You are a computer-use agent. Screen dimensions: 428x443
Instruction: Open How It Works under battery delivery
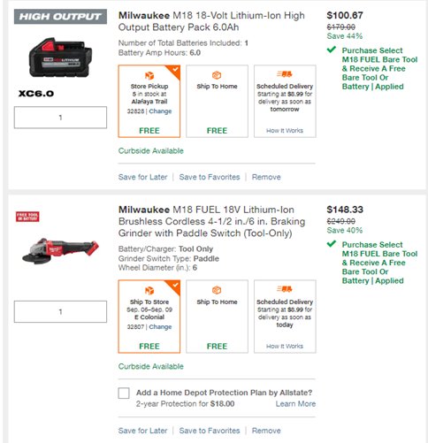click(x=285, y=131)
